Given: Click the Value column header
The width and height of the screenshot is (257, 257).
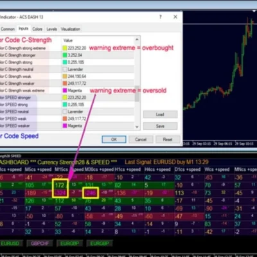Looking at the screenshot, I should 68,40.
